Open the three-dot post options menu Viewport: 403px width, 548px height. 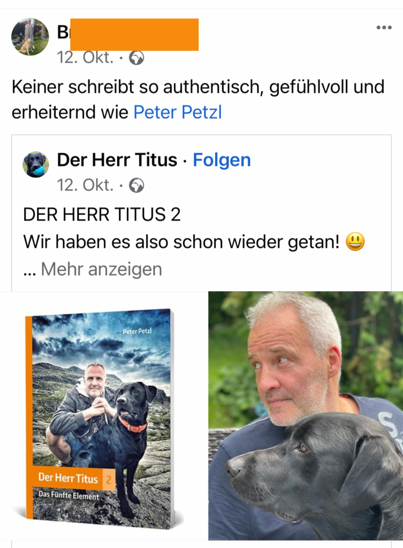pyautogui.click(x=384, y=28)
